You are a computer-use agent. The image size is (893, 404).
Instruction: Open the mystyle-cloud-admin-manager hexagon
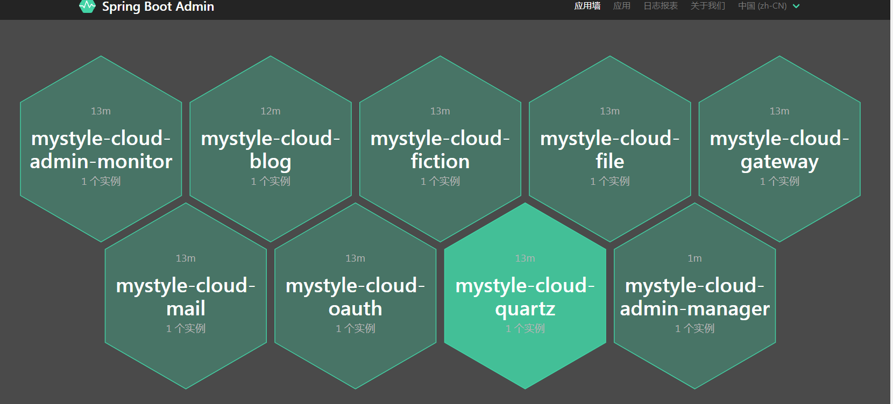694,297
